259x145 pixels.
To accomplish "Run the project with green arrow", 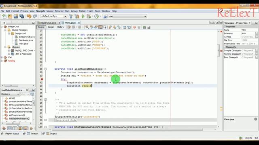I will (83, 16).
